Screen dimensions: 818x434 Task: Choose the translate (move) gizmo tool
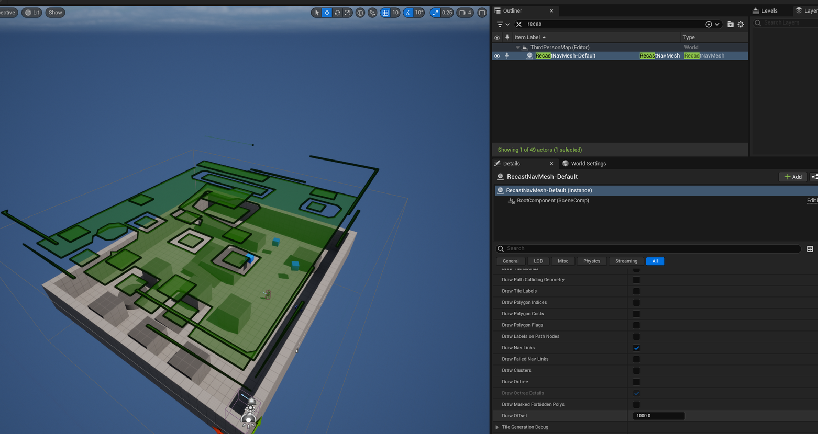[x=327, y=13]
